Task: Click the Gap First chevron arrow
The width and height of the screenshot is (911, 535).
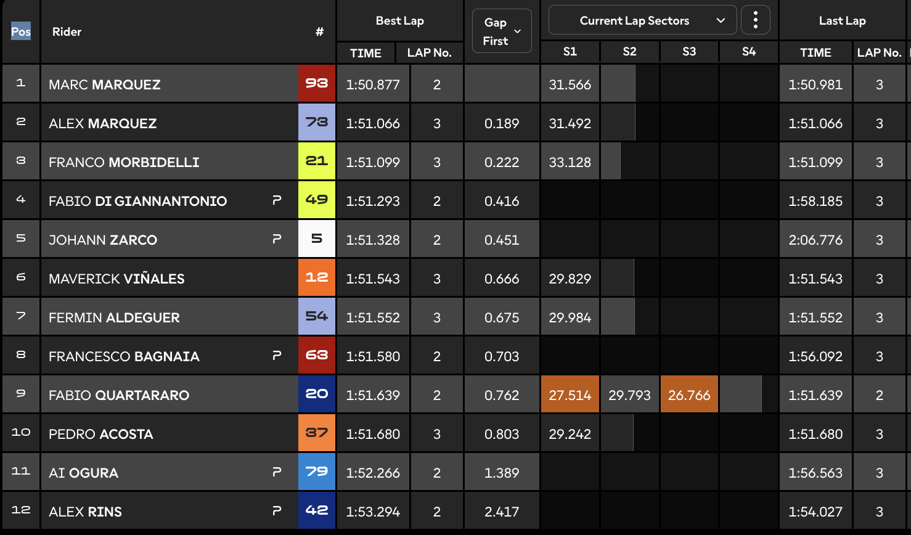Action: [518, 31]
